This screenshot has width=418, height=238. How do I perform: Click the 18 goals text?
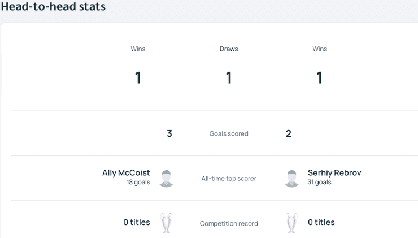138,183
